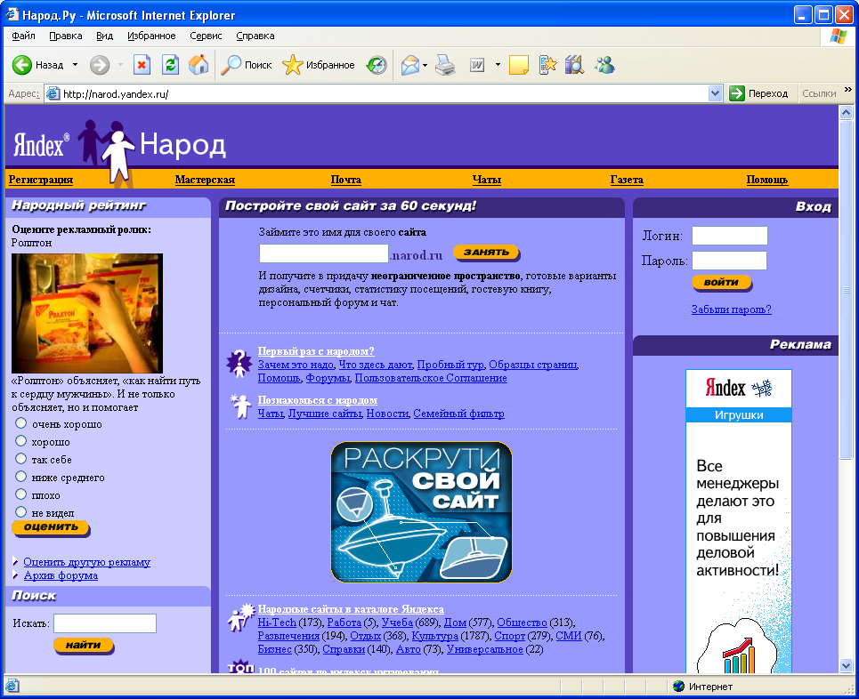Select the 'хорошо' rating option

point(20,440)
